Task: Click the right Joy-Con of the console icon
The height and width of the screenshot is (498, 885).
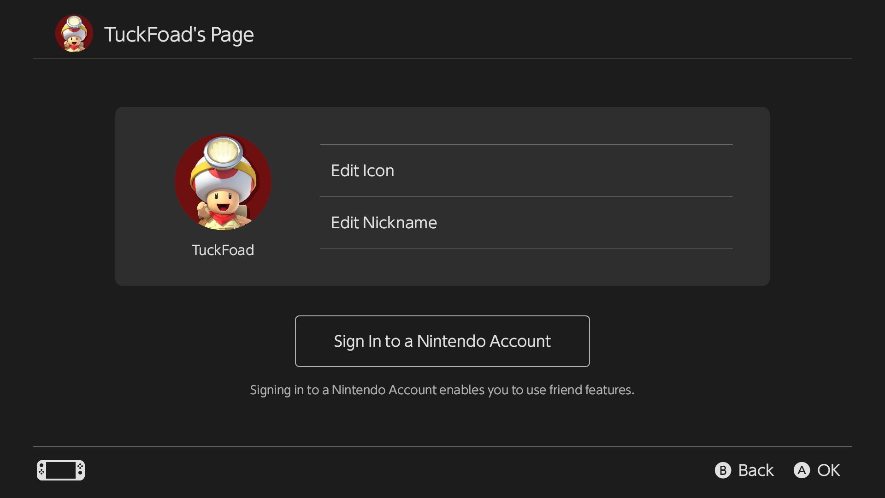Action: click(81, 470)
